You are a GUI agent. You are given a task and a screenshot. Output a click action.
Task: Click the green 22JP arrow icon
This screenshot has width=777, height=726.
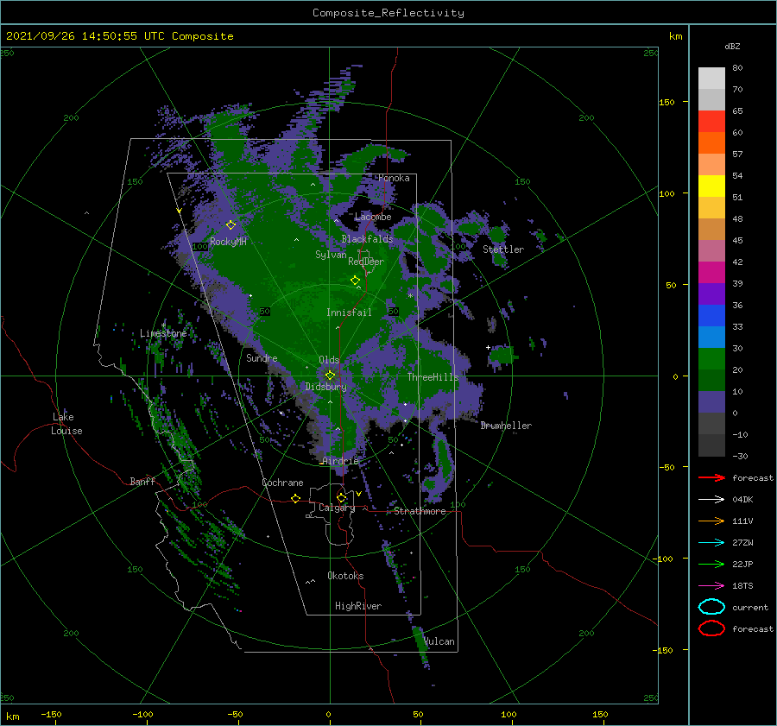(x=711, y=564)
